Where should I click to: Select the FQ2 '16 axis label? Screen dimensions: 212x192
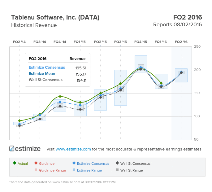coord(181,42)
